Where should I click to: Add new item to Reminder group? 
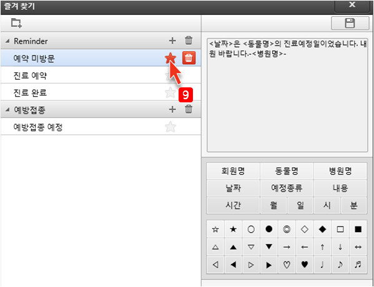pyautogui.click(x=172, y=41)
